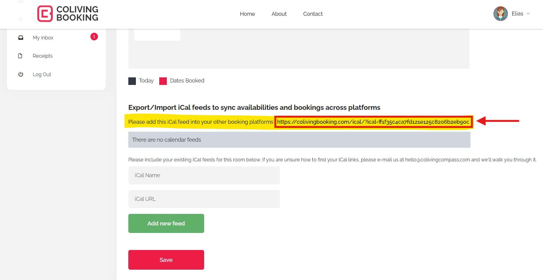Click the Coliving Booking logo icon

click(45, 14)
